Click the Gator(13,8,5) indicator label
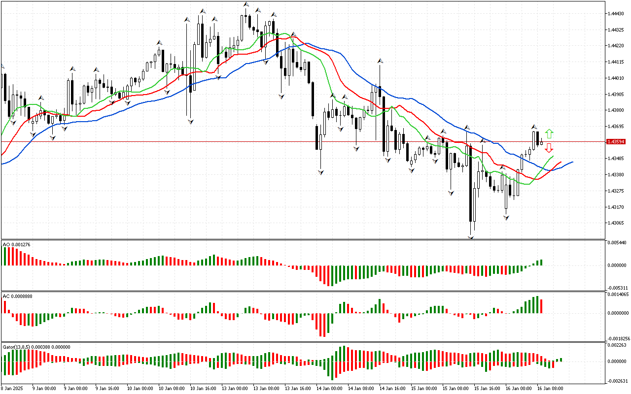This screenshot has width=631, height=394. click(x=36, y=347)
